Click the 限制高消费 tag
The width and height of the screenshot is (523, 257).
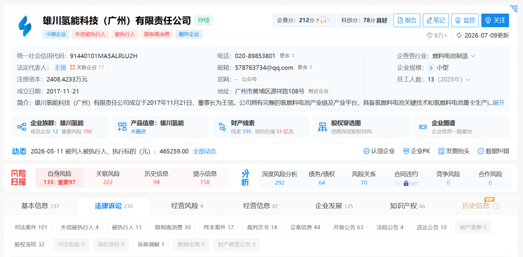click(x=157, y=34)
